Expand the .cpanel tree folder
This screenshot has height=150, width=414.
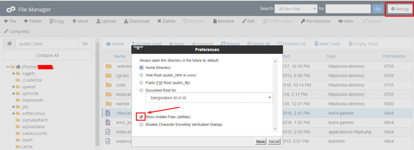(13, 87)
